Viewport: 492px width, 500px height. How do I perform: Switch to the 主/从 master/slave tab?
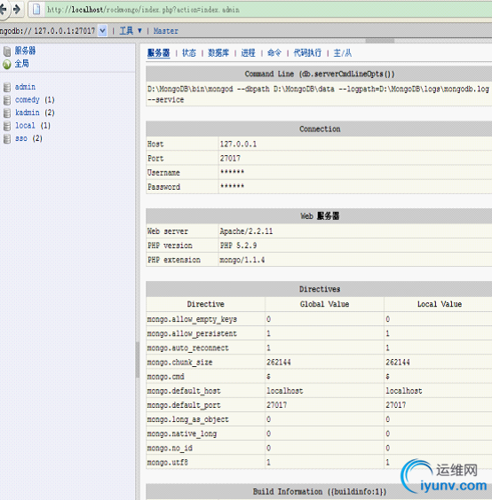click(x=343, y=53)
